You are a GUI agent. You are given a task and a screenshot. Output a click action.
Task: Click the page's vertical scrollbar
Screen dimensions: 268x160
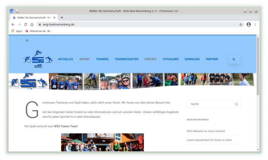tap(258, 67)
